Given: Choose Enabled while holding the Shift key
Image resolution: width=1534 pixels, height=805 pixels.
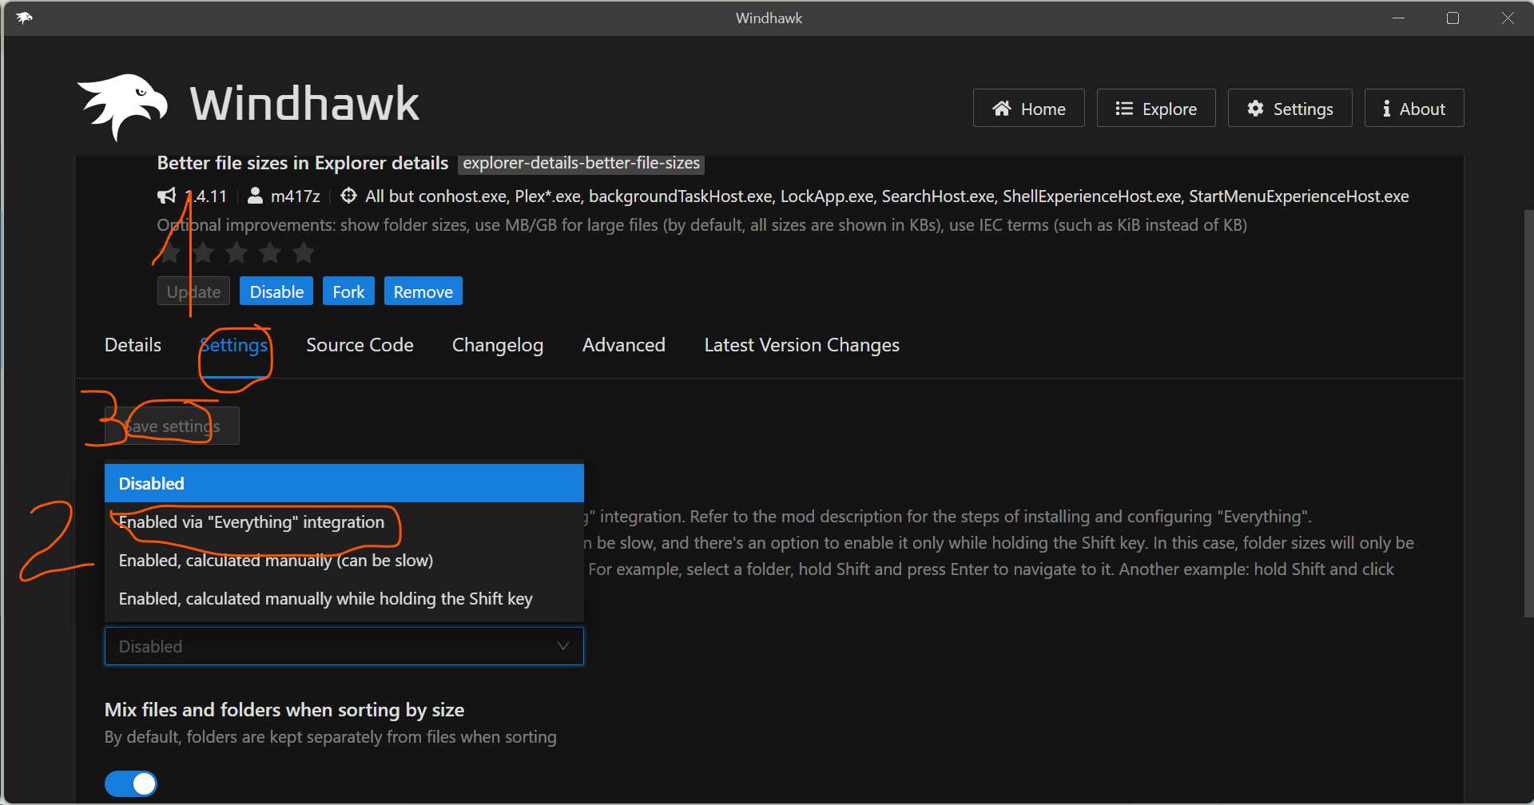Looking at the screenshot, I should coord(344,598).
